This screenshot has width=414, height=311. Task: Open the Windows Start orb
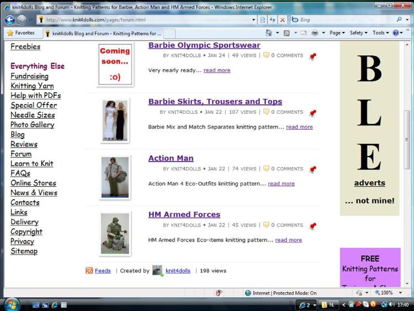pyautogui.click(x=12, y=304)
